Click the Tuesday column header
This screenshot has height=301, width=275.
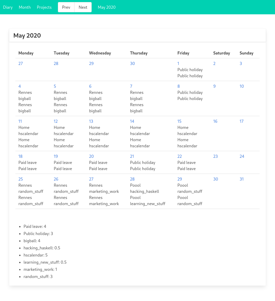(61, 53)
